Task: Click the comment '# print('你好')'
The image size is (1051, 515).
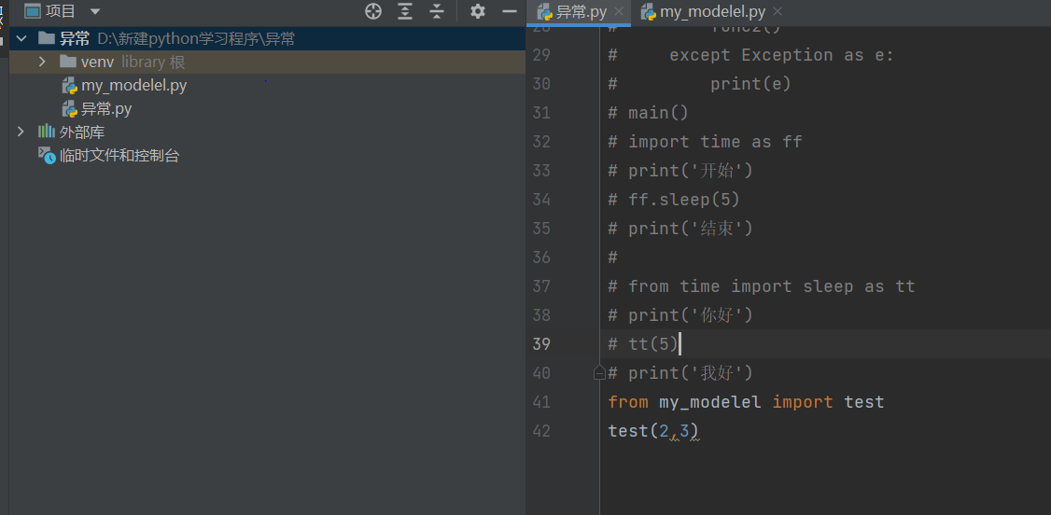Action: coord(680,315)
